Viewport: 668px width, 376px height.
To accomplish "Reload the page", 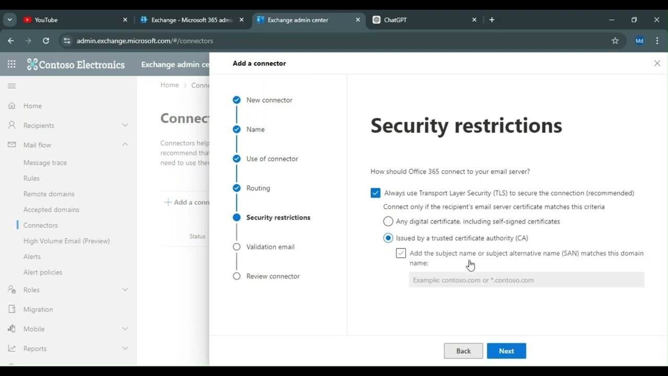I will pos(46,41).
